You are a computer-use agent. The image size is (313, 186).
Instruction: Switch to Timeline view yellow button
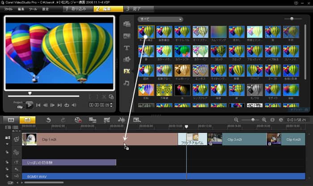(x=27, y=120)
